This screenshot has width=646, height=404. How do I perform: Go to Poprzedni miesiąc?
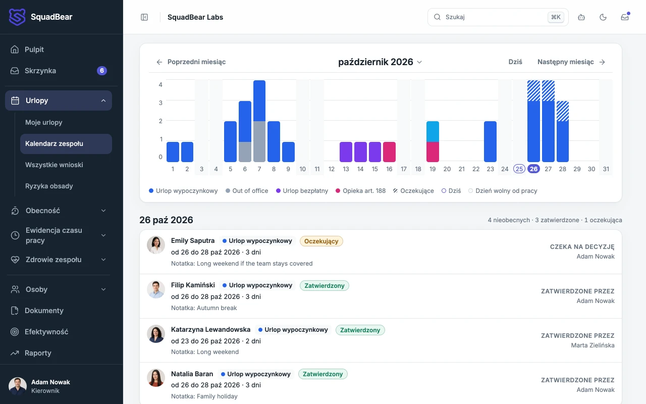(x=191, y=62)
